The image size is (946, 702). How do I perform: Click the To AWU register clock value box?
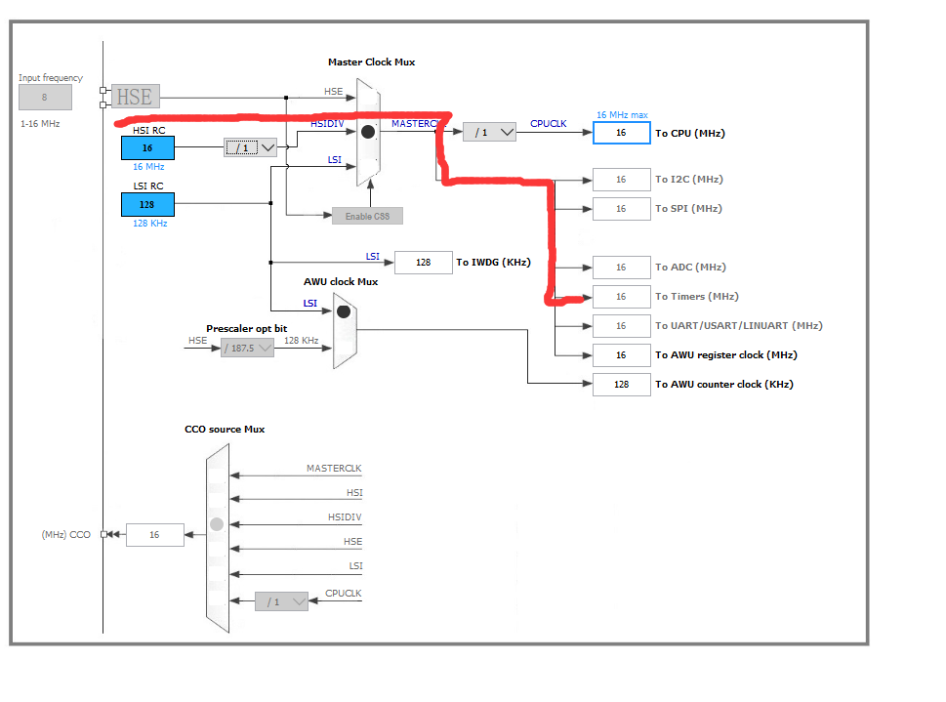(622, 355)
